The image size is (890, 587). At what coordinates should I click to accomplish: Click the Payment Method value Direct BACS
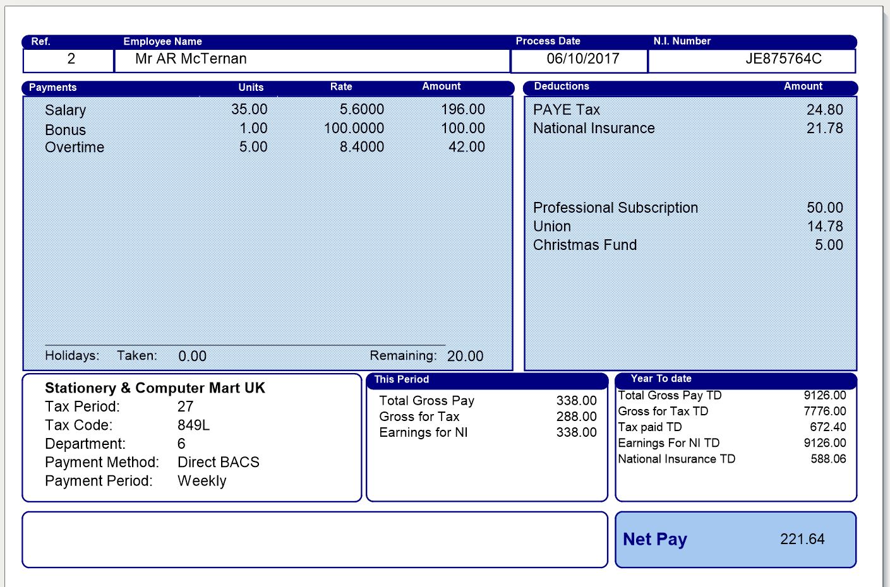tap(218, 463)
